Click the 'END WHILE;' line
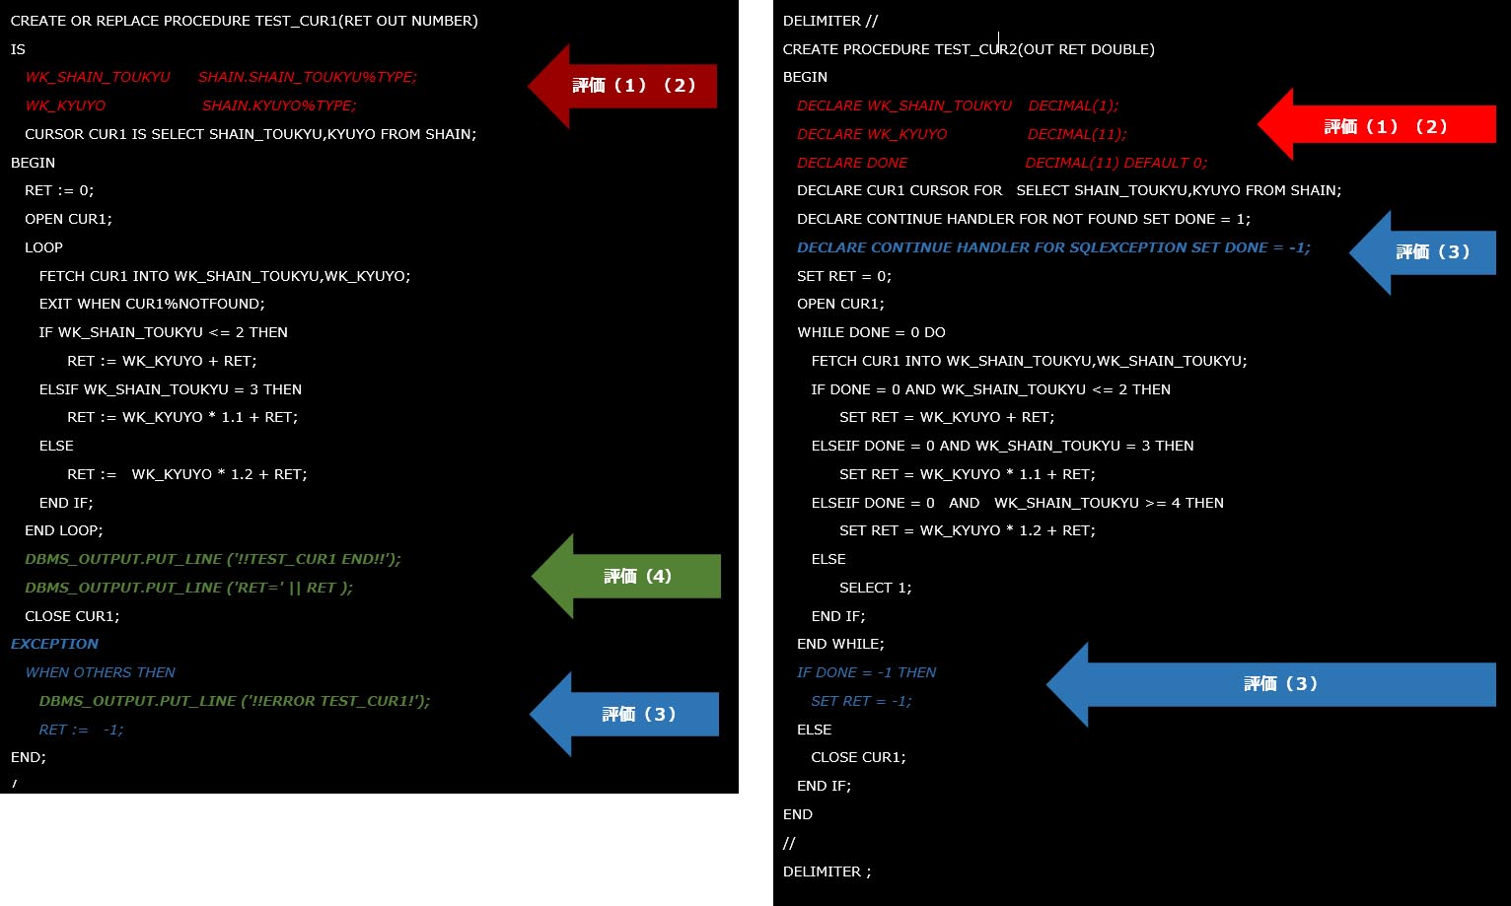 (x=840, y=644)
